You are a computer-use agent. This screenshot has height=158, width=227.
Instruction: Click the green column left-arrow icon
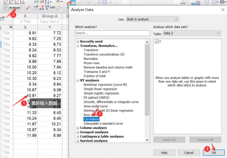pyautogui.click(x=36, y=2)
